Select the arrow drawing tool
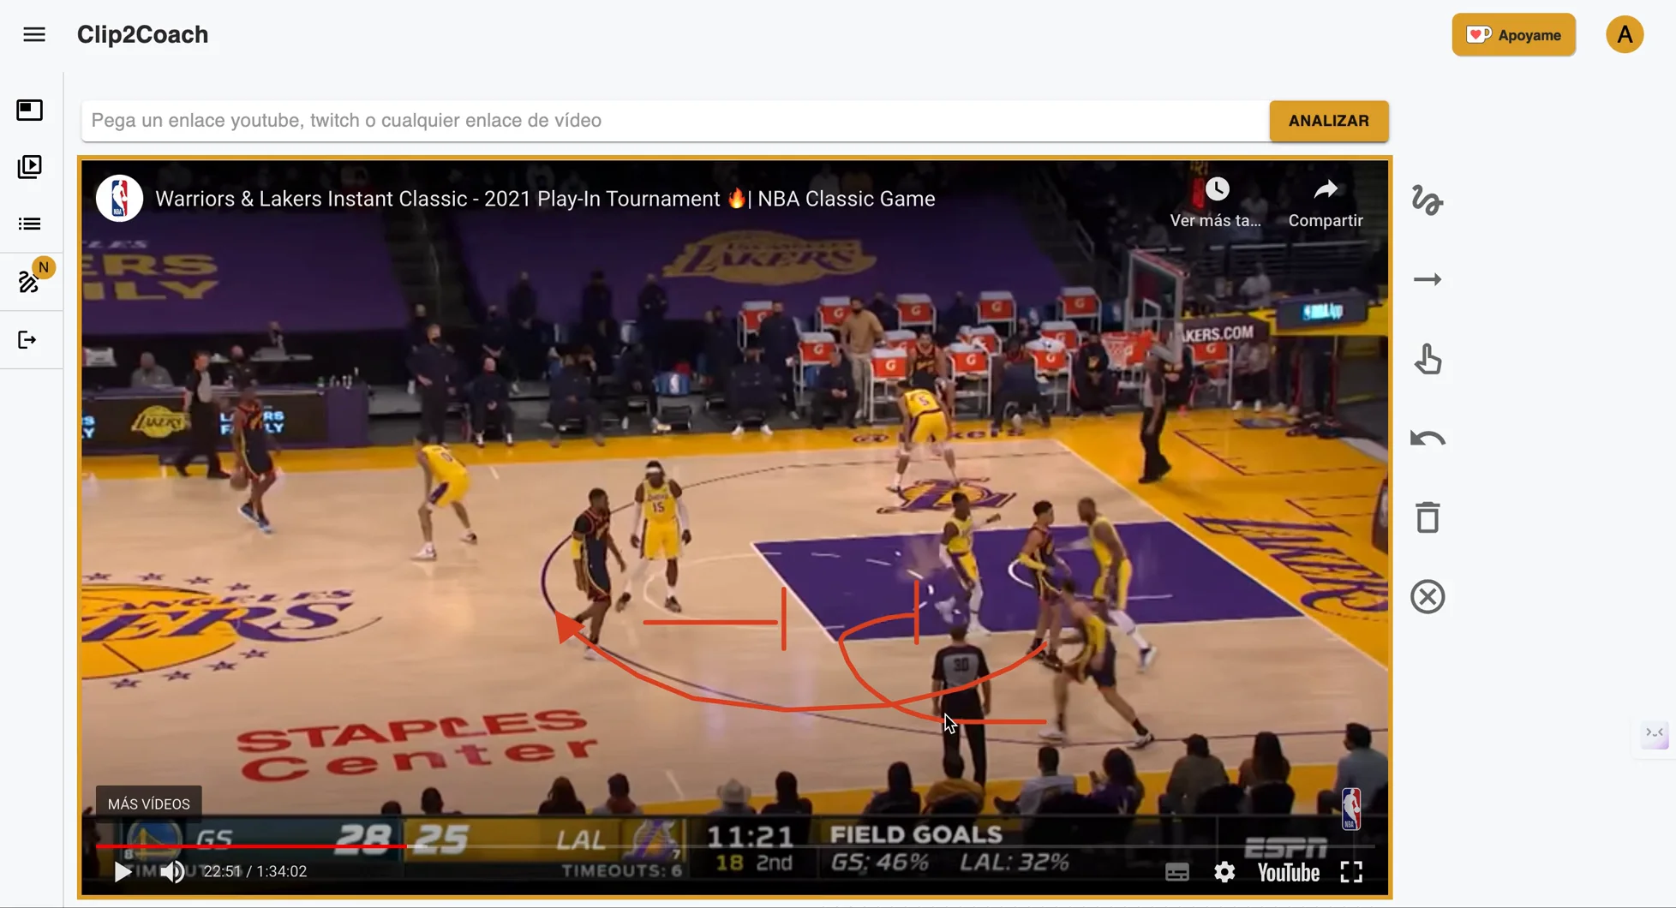This screenshot has width=1676, height=908. coord(1428,278)
